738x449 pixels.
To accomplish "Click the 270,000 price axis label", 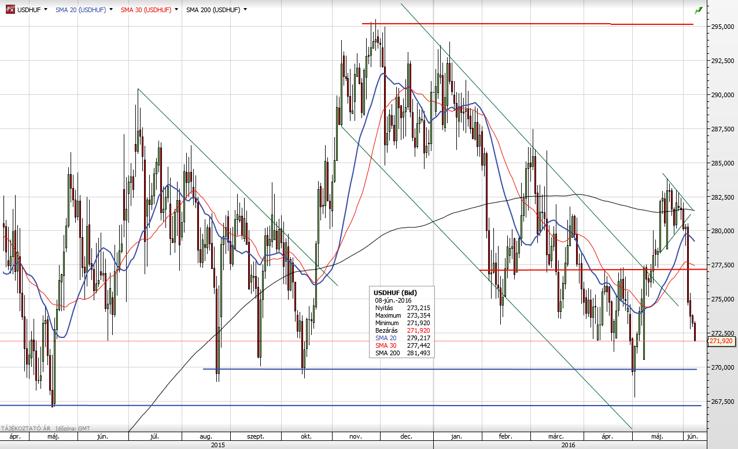I will (x=722, y=367).
